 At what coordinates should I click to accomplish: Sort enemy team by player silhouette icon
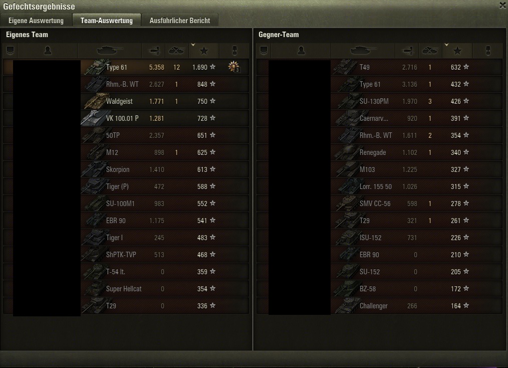click(301, 51)
